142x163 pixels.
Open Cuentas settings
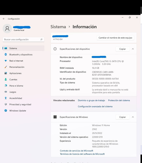pos(24,80)
